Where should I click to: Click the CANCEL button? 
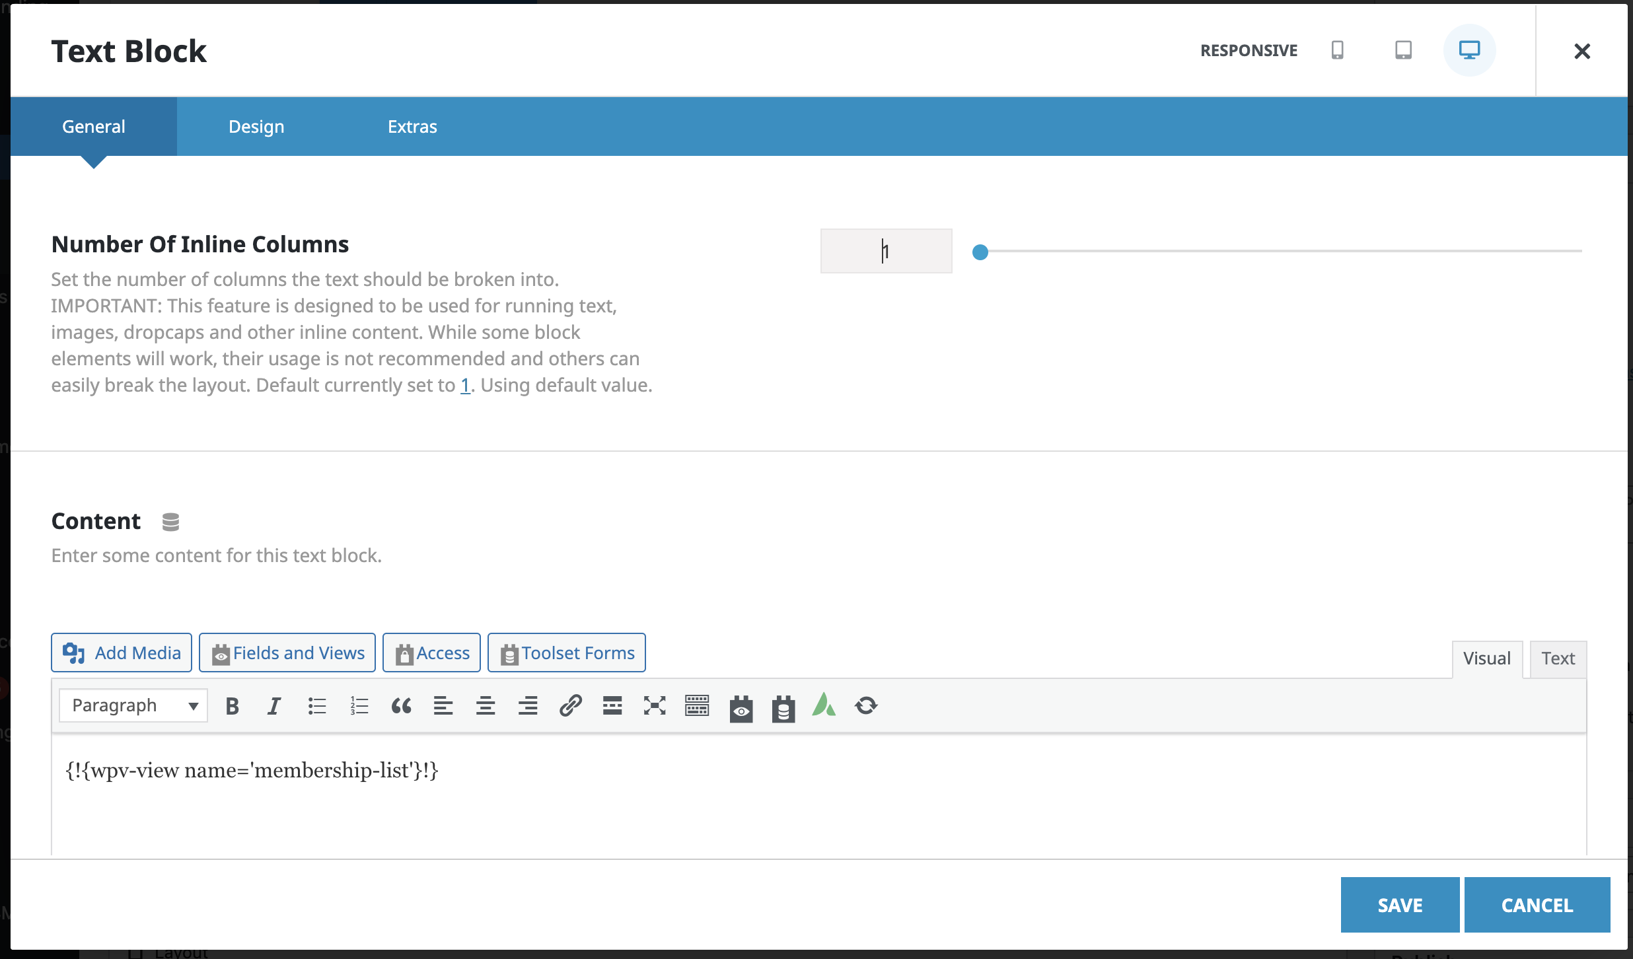(1537, 905)
